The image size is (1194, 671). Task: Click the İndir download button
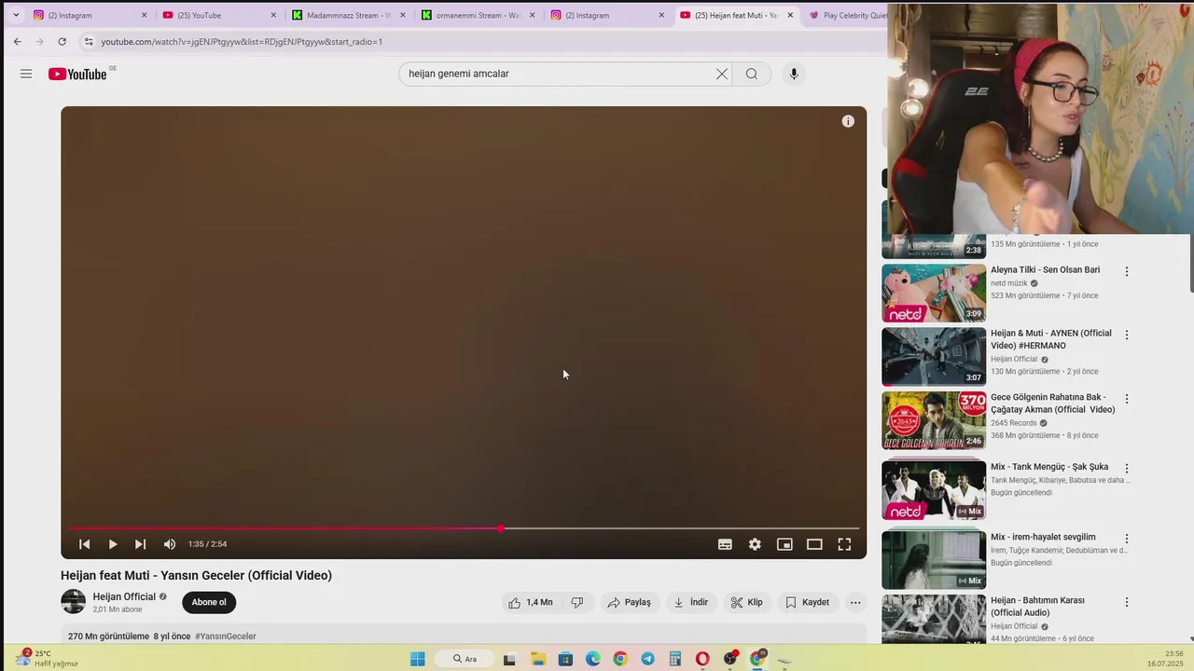(691, 602)
